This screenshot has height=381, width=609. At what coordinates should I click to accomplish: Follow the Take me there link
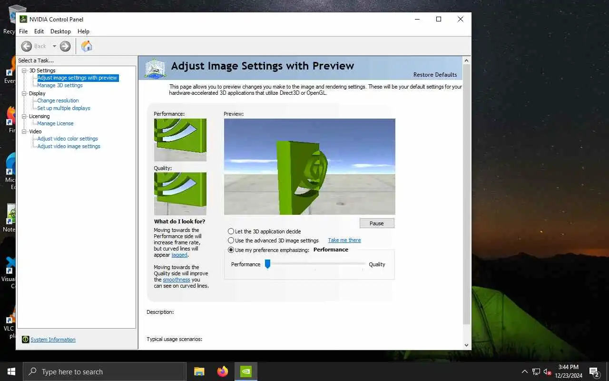click(x=344, y=240)
